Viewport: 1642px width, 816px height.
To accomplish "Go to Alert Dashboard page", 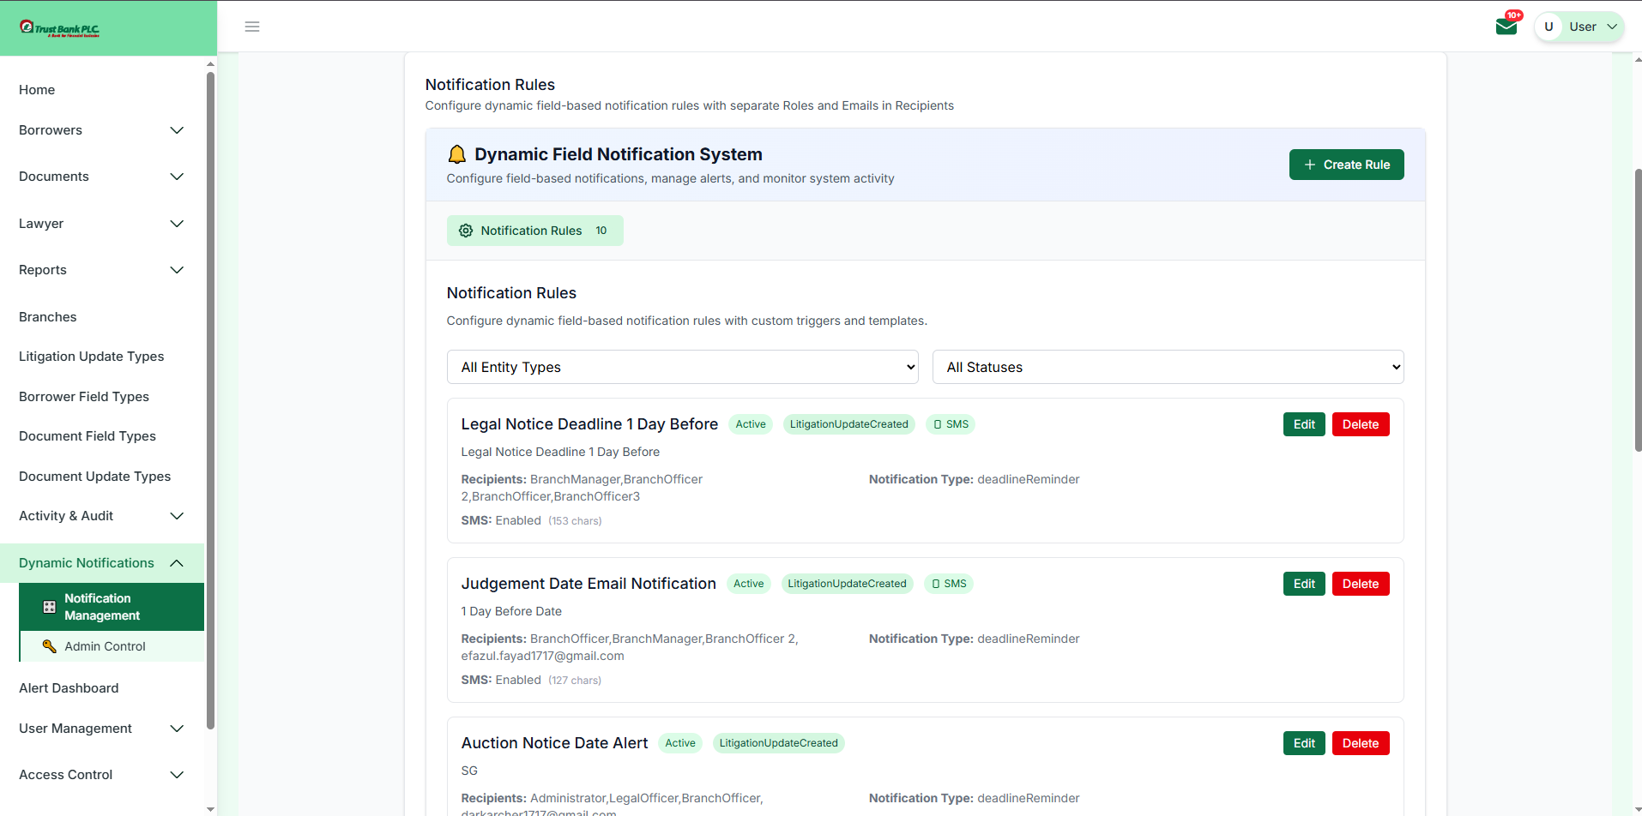I will coord(69,688).
